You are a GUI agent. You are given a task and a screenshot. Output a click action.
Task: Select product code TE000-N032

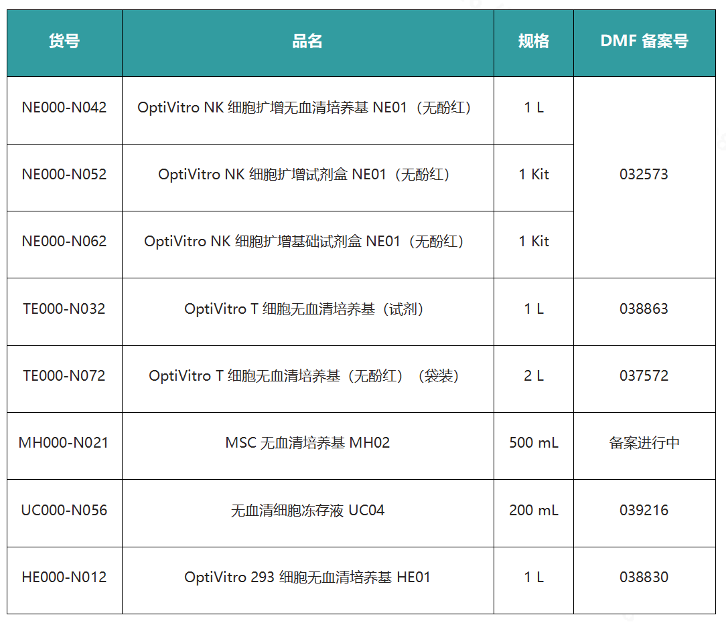(64, 309)
